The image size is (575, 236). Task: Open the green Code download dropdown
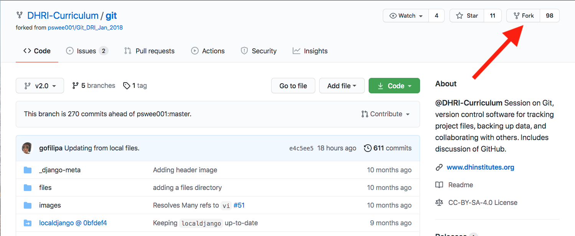tap(394, 86)
